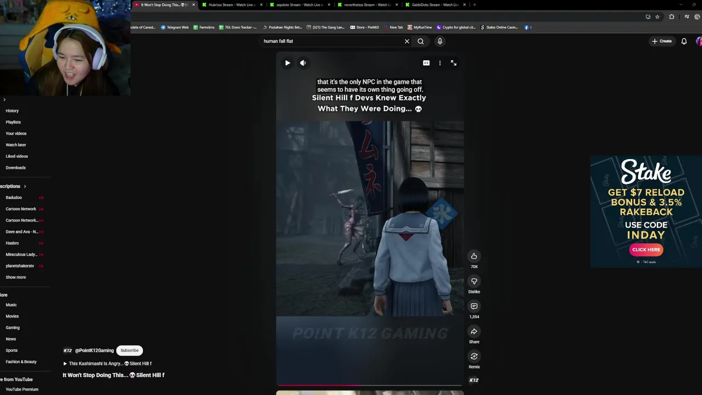Browse Music in Explore
Viewport: 702px width, 395px height.
tap(11, 305)
